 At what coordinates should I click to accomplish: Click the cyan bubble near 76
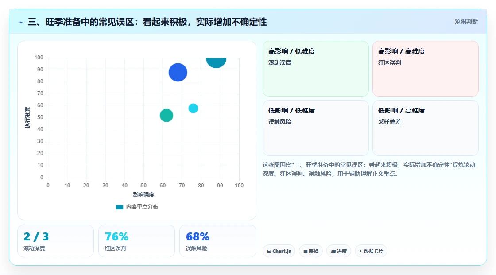click(193, 108)
